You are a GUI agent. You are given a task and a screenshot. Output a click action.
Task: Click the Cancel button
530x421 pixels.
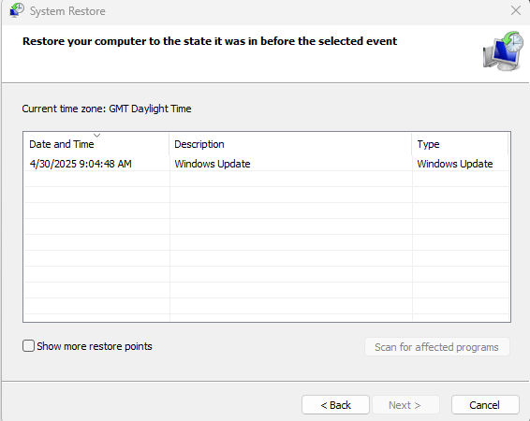coord(485,405)
